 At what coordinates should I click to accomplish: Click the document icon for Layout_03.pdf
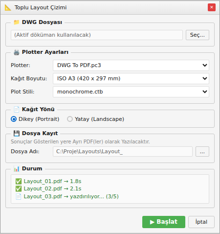click(19, 196)
